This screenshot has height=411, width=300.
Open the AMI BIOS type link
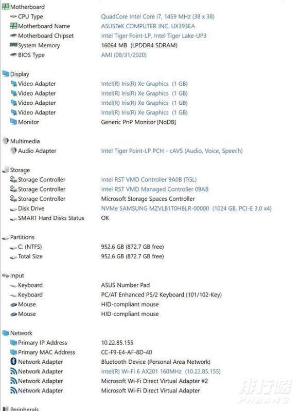(123, 55)
